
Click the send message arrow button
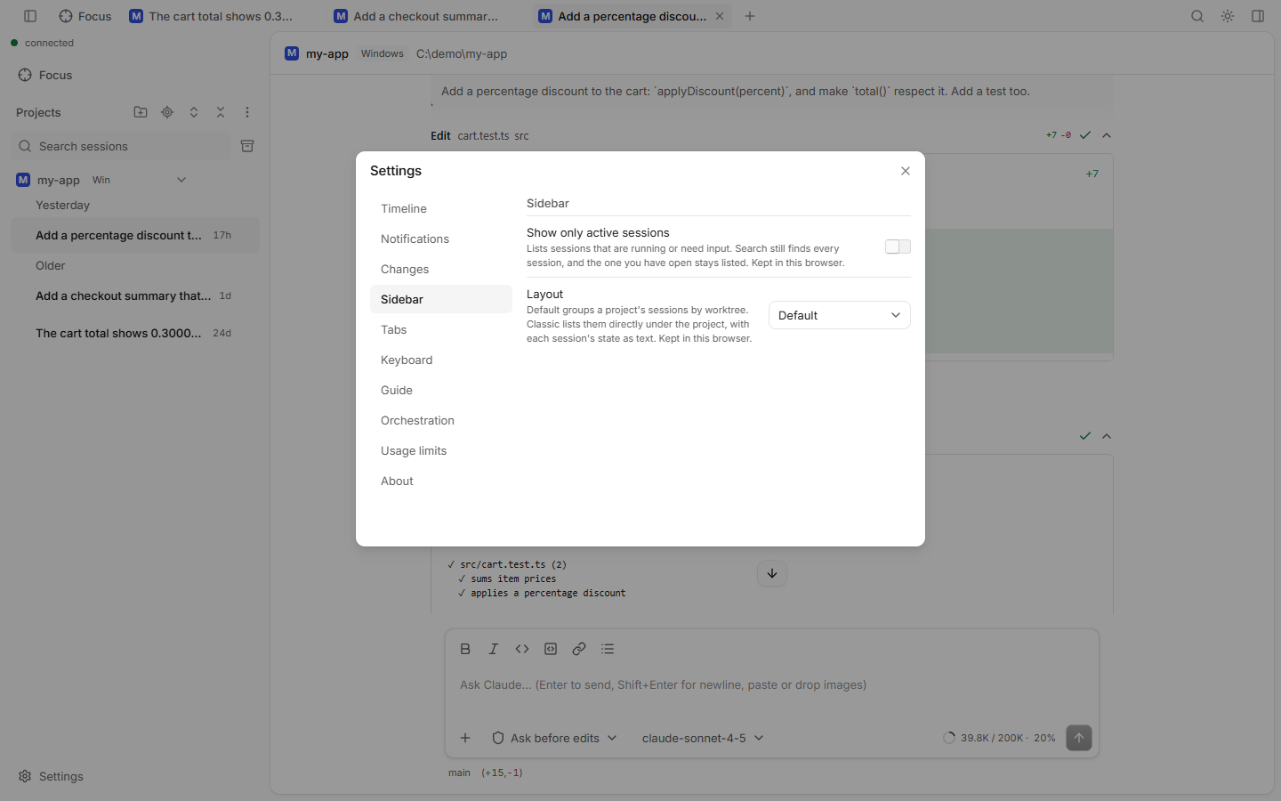point(1079,738)
